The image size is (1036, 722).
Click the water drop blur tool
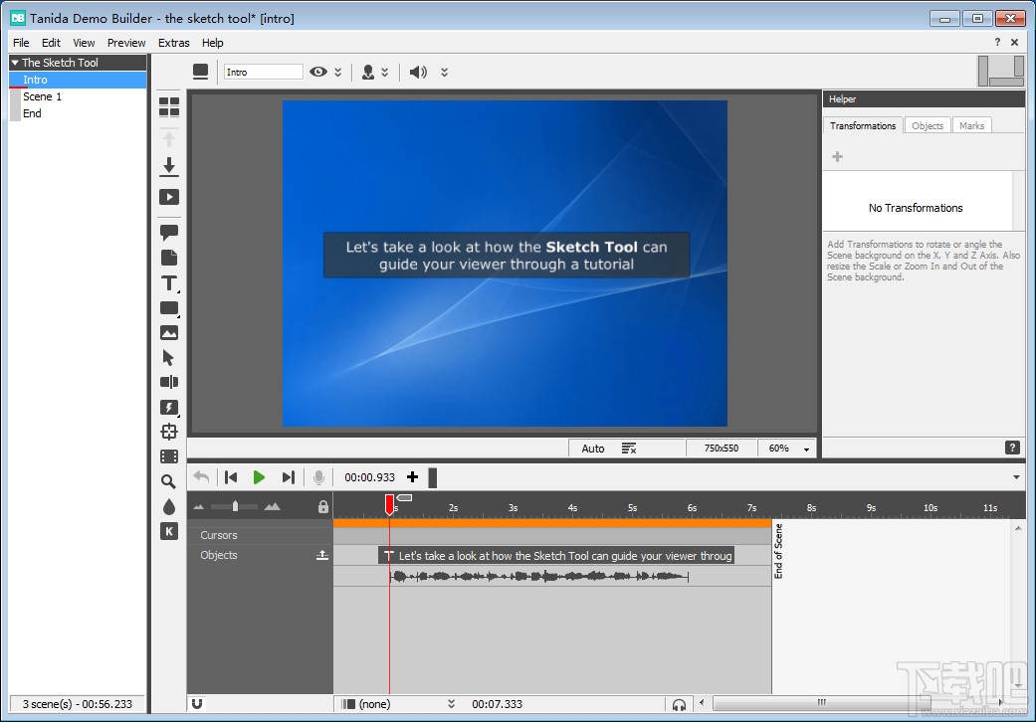169,506
